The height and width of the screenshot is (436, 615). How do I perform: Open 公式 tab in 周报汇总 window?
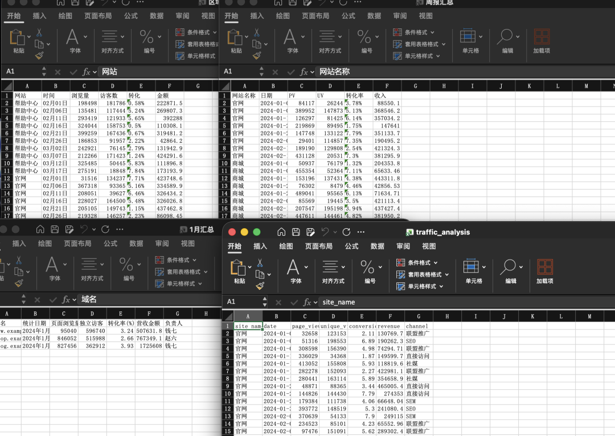pyautogui.click(x=348, y=16)
